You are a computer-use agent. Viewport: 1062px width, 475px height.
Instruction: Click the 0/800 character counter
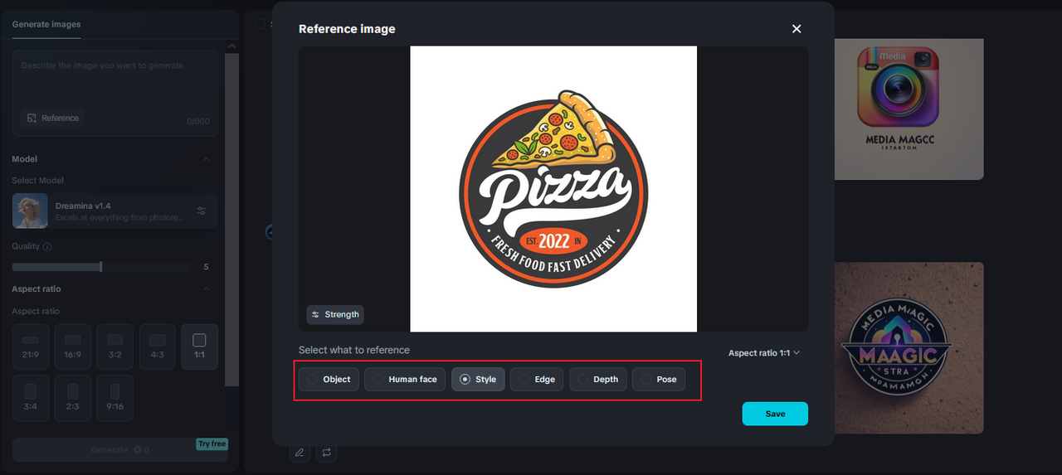[198, 121]
